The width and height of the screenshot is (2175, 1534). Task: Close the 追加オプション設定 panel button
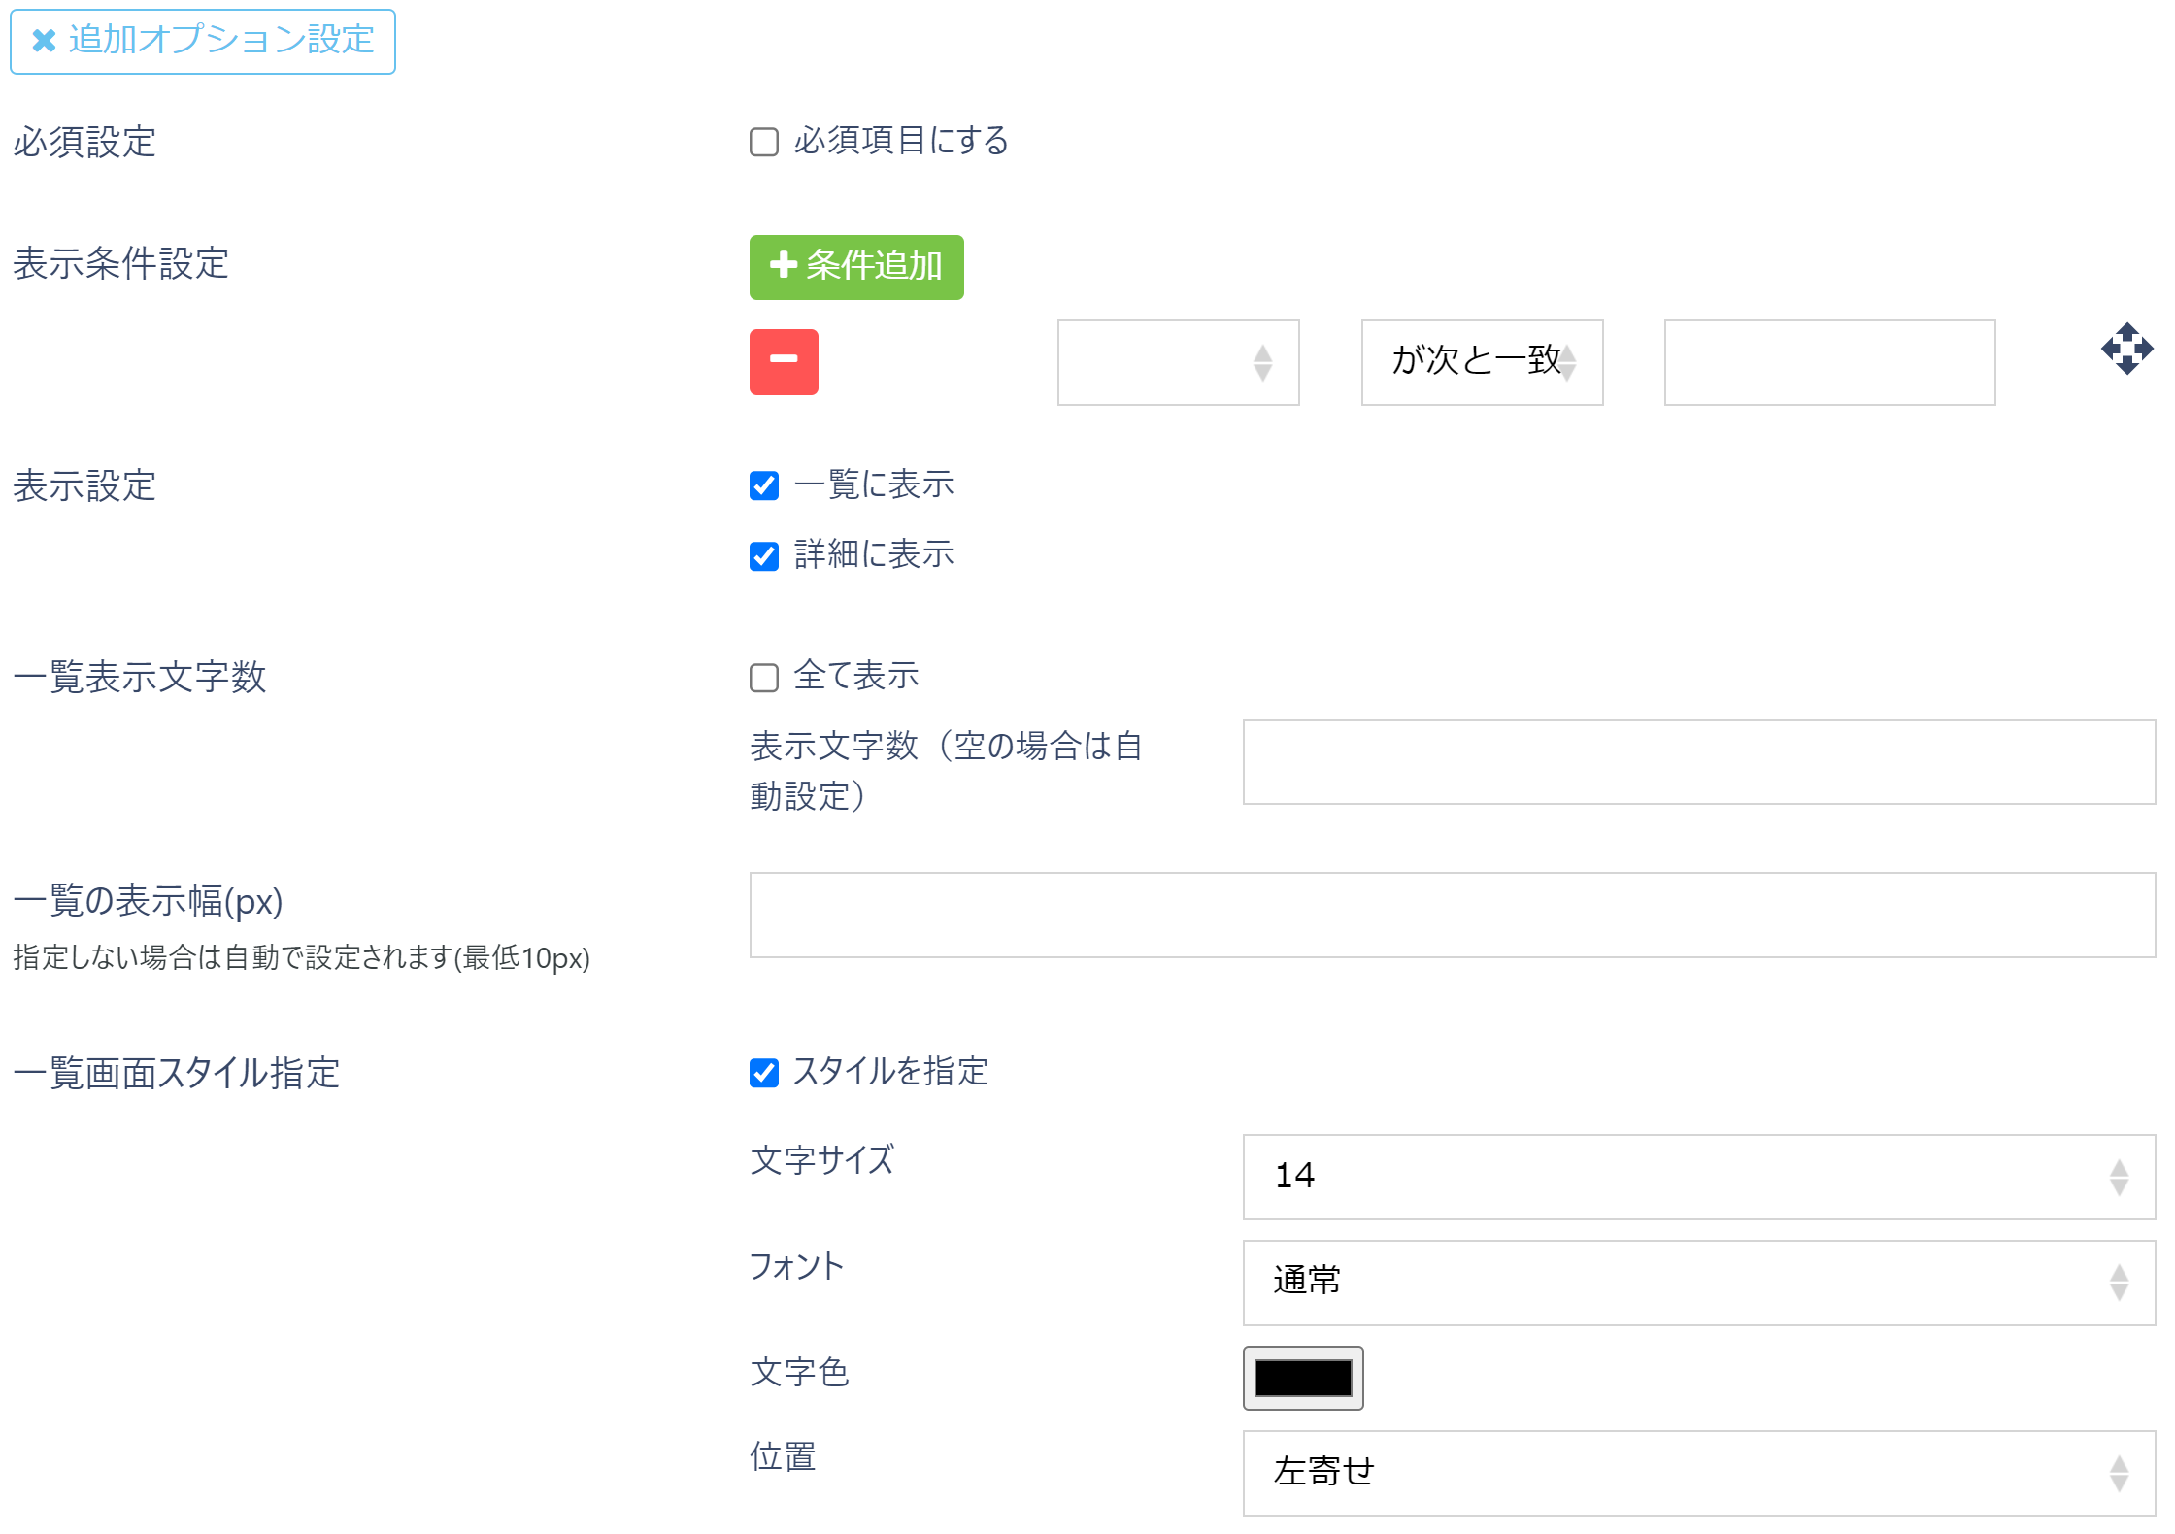click(x=203, y=41)
